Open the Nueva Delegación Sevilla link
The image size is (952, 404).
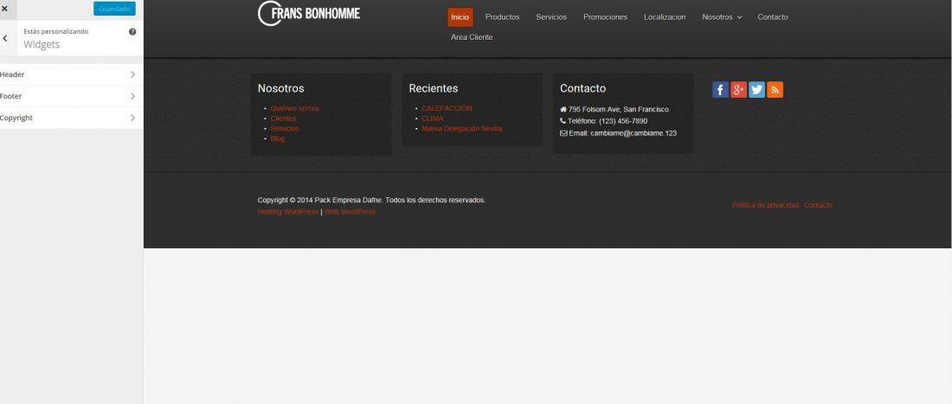(462, 129)
